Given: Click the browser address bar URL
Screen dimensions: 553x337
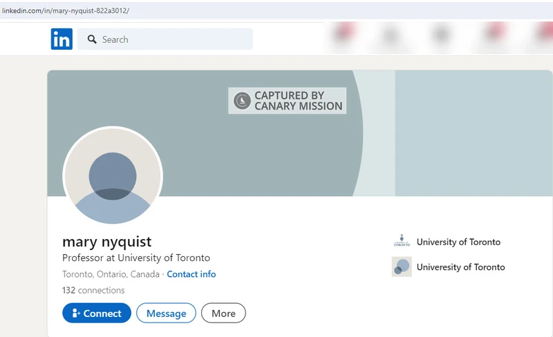Looking at the screenshot, I should (66, 10).
